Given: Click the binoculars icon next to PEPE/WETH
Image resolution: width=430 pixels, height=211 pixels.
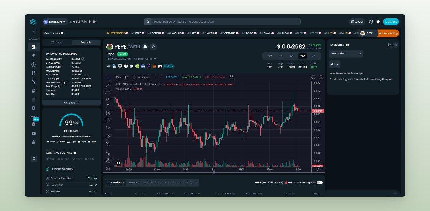Looking at the screenshot, I should 145,47.
